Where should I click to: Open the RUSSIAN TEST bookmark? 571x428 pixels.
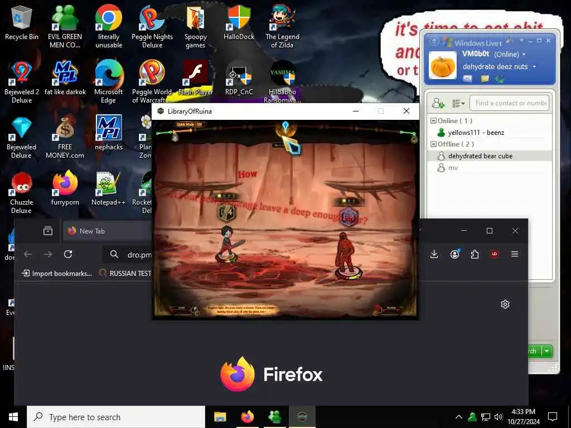click(125, 273)
